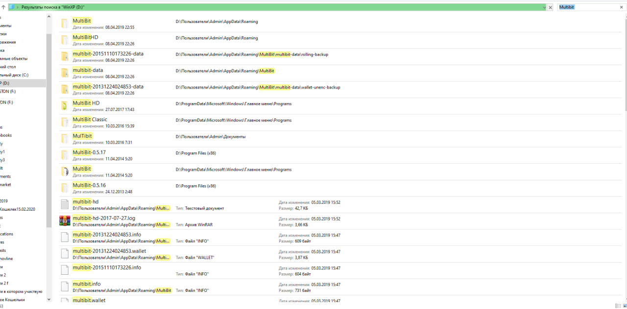Click file icon of multibit-20151110173226.info
The image size is (627, 309).
click(65, 270)
